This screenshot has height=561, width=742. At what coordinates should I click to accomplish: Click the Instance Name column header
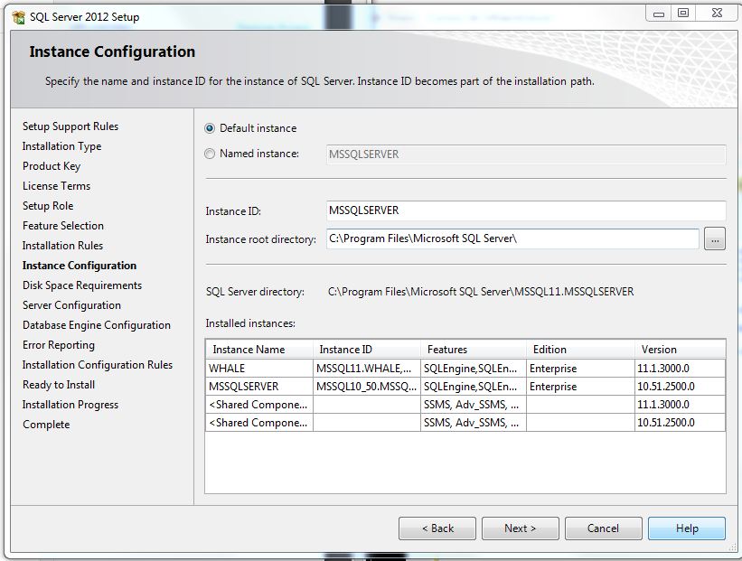pyautogui.click(x=259, y=349)
